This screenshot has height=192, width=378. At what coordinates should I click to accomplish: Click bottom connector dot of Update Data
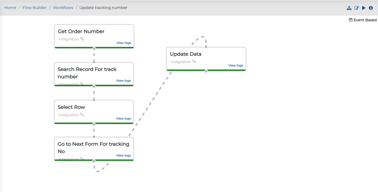pyautogui.click(x=206, y=71)
